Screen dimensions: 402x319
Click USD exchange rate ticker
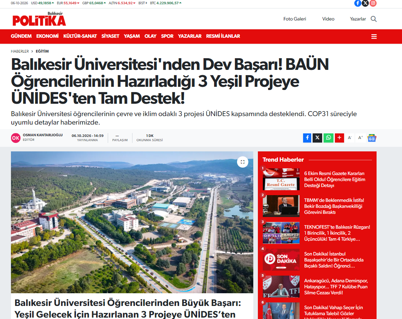tap(42, 3)
